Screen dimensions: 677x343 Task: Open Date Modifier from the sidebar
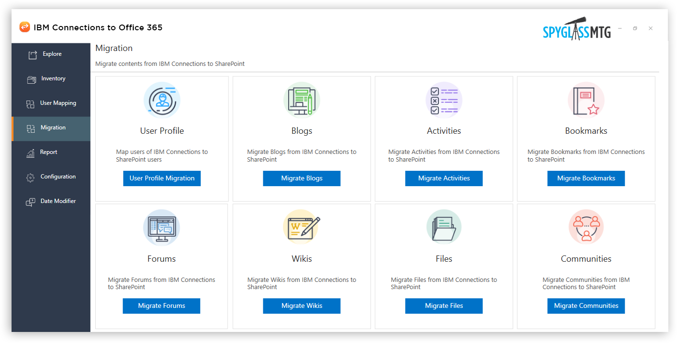(51, 202)
